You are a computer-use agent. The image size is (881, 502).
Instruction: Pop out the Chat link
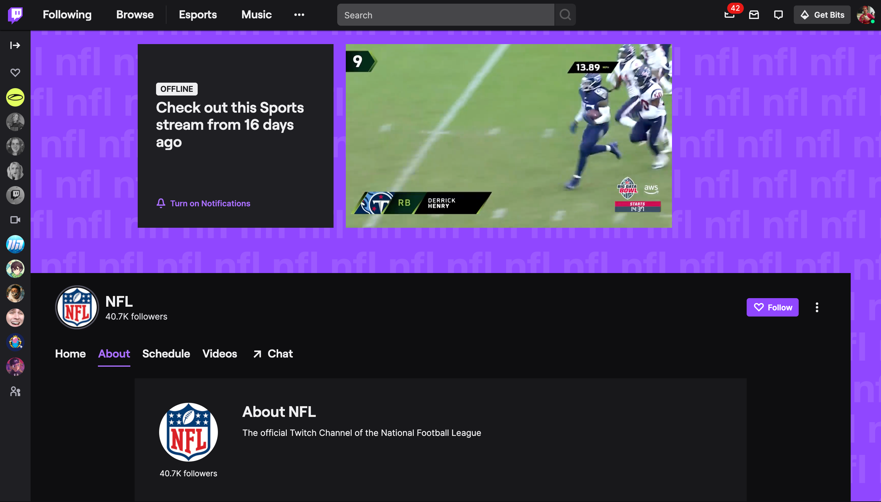point(273,354)
